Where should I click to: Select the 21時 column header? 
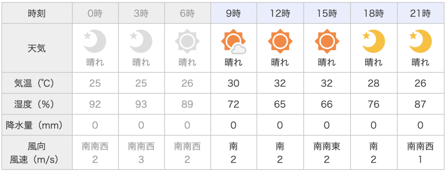point(420,14)
